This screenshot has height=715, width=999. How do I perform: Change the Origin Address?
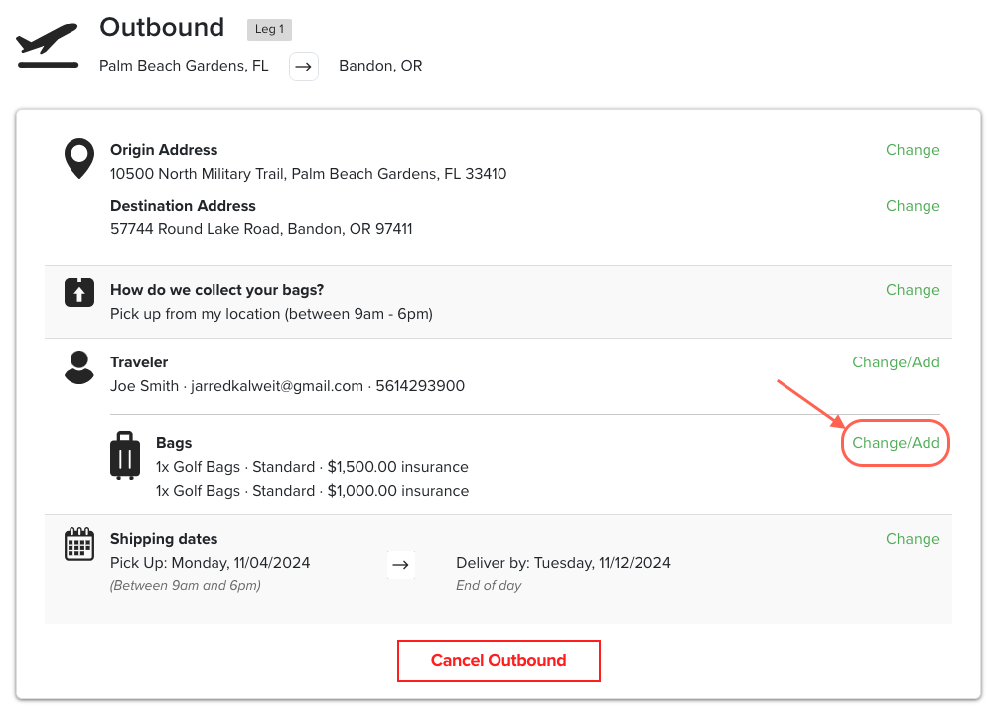tap(913, 150)
